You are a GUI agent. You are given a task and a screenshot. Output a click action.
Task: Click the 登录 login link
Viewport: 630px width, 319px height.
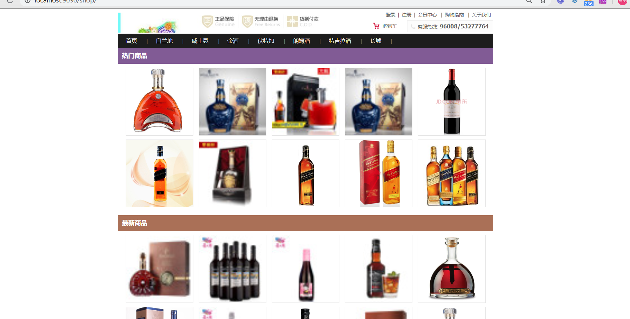click(391, 15)
